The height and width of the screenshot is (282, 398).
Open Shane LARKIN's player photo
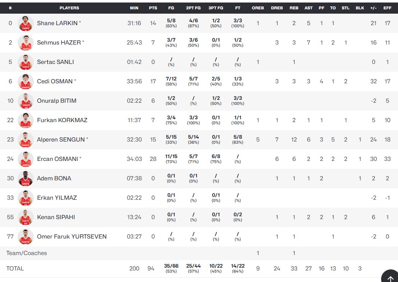pos(26,23)
